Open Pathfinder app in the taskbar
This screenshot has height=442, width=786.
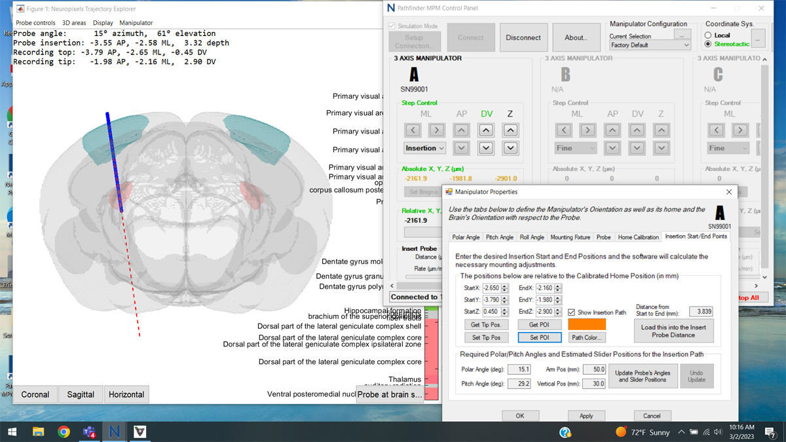[x=114, y=432]
